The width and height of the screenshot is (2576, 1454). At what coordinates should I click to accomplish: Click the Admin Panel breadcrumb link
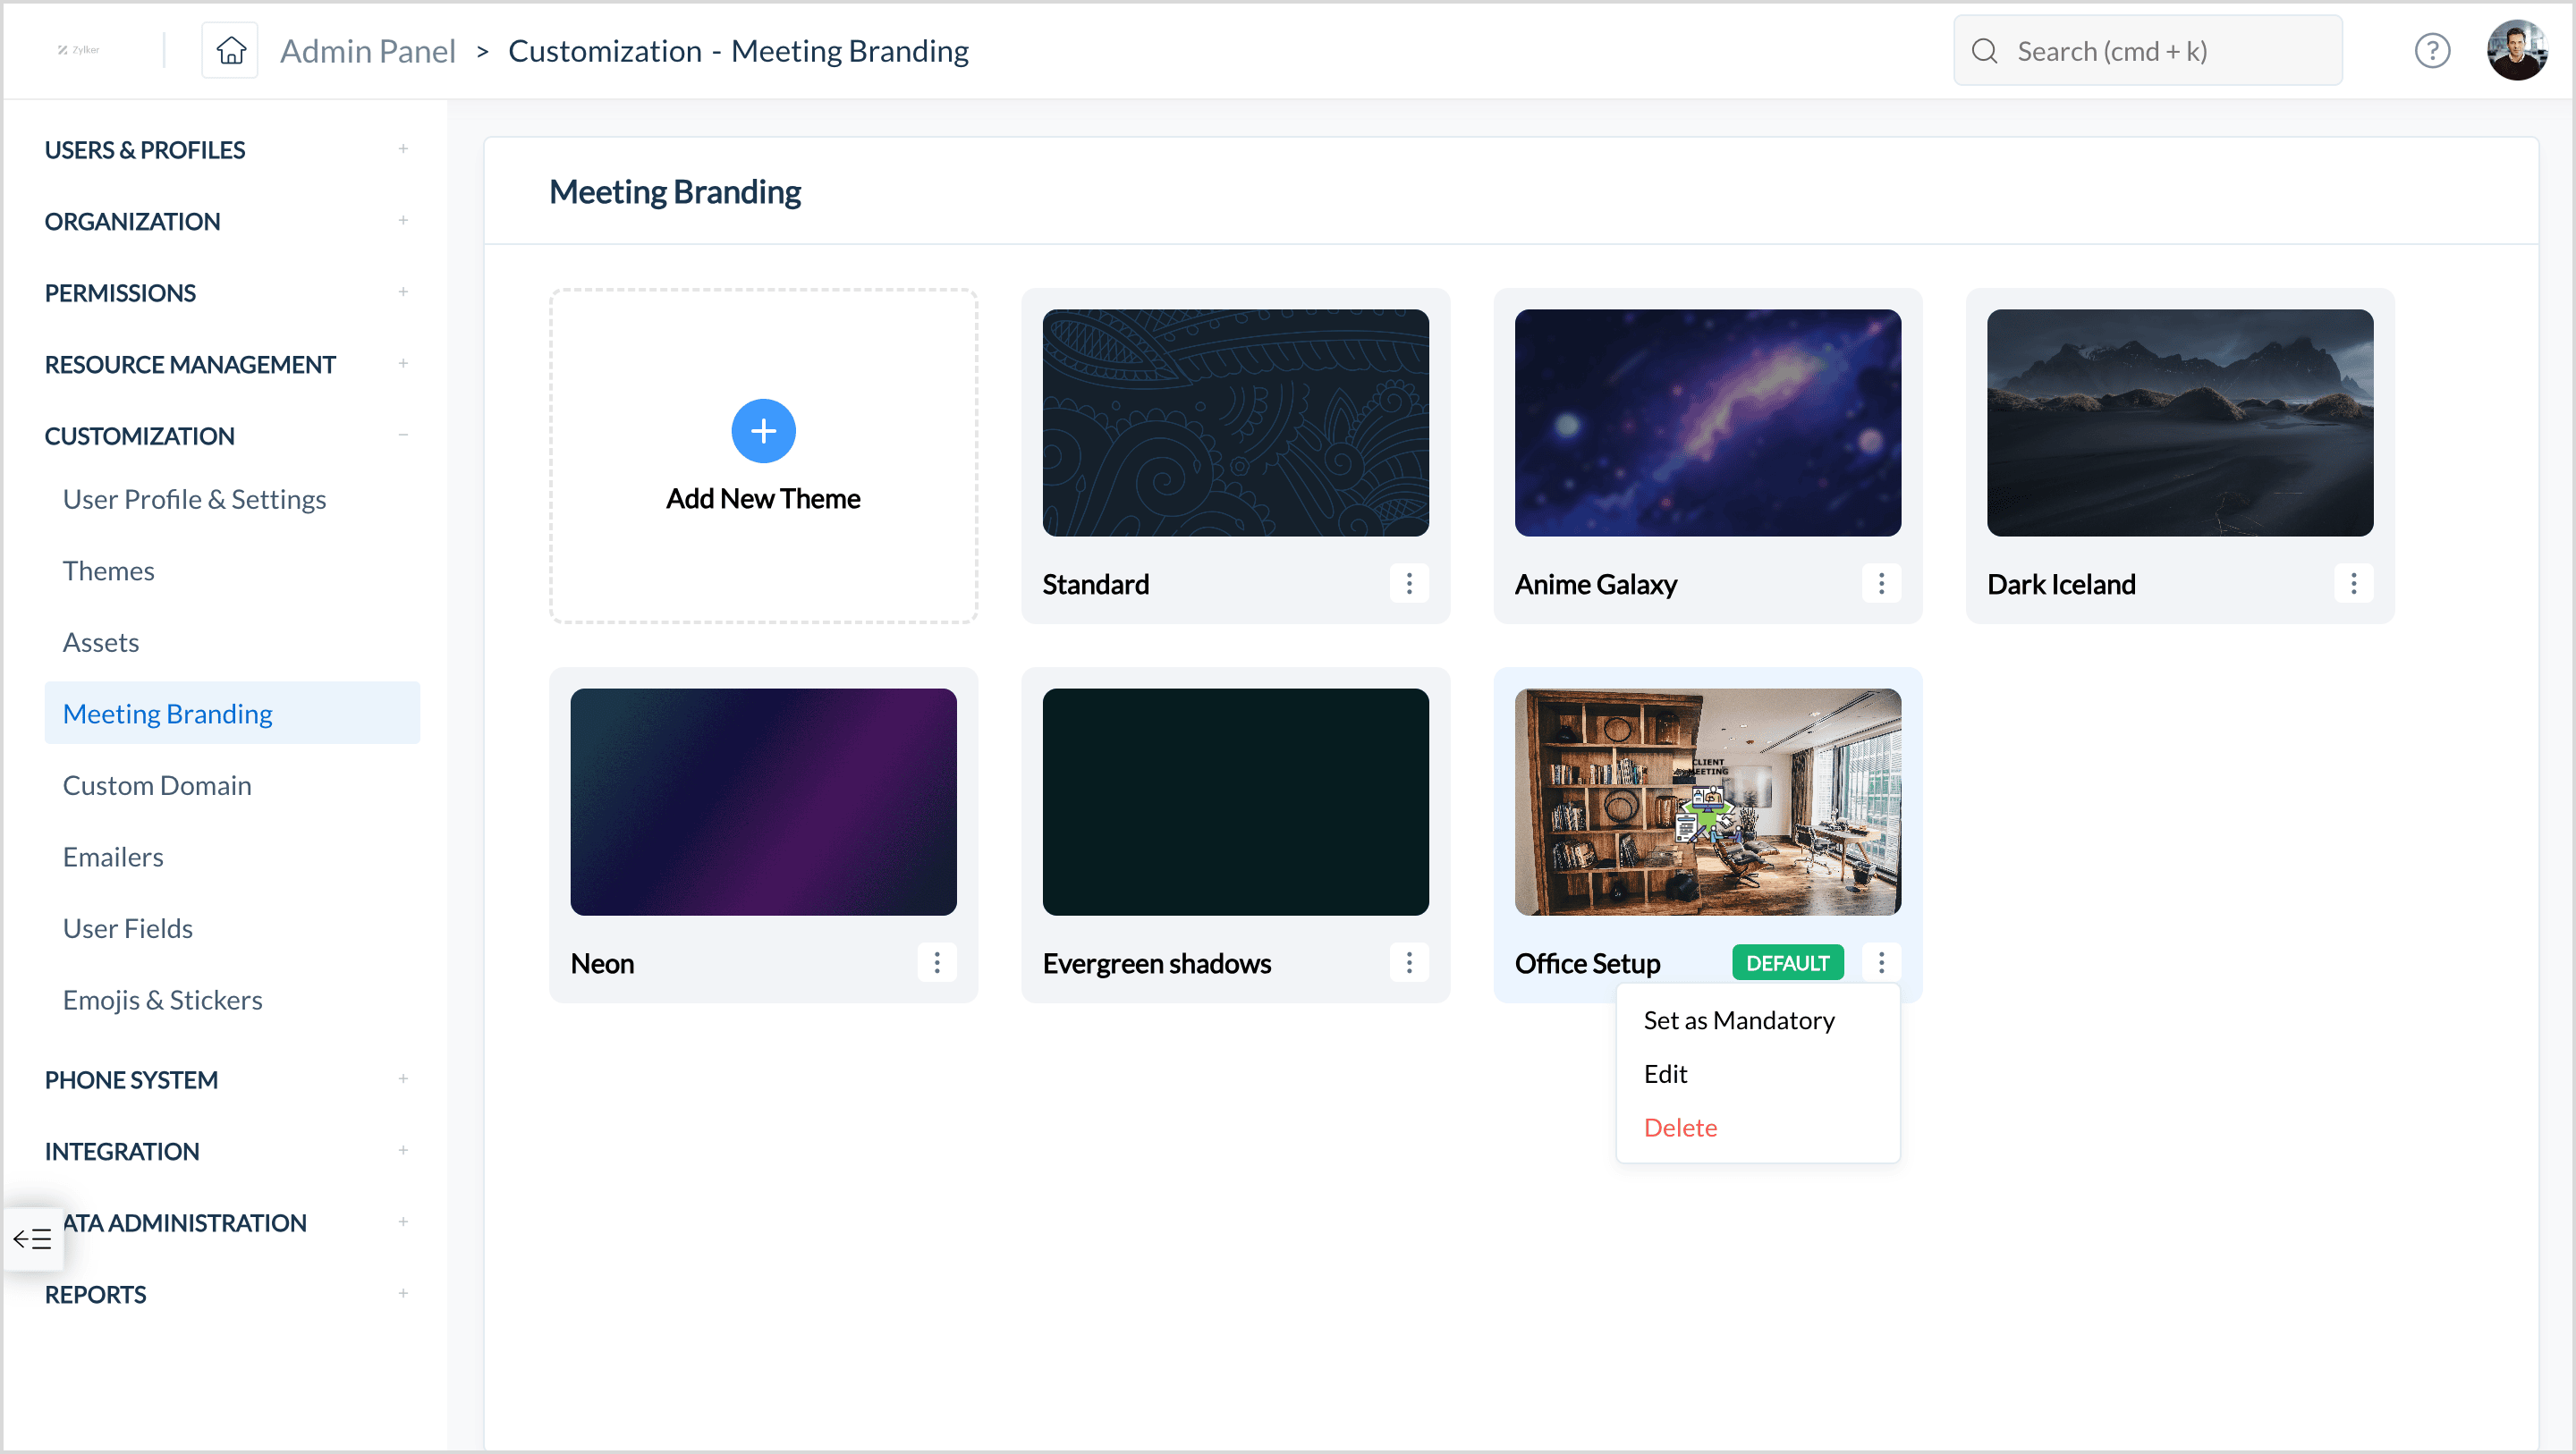[x=367, y=50]
